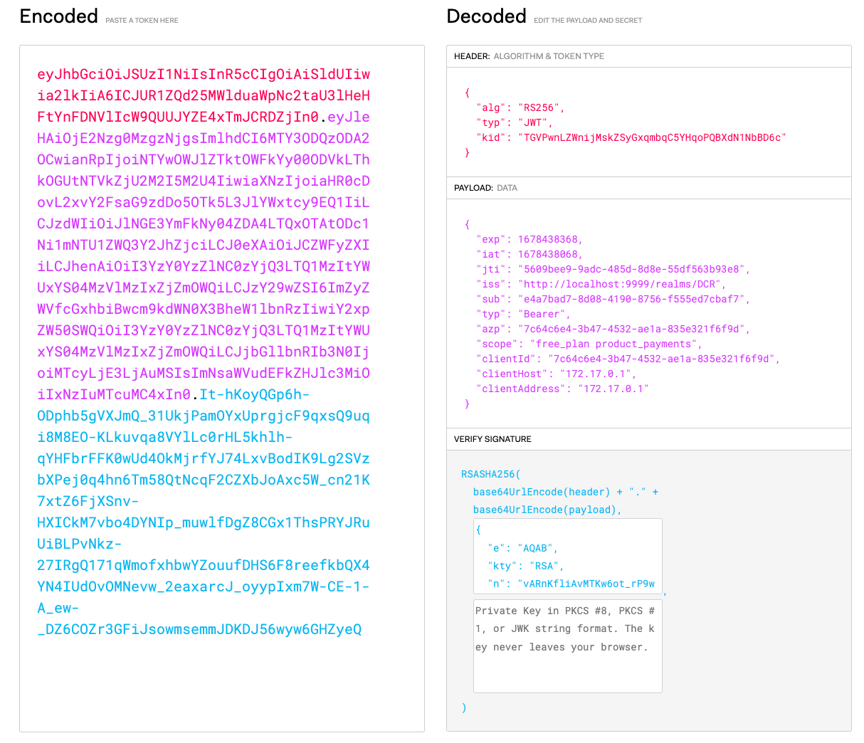The height and width of the screenshot is (743, 864).
Task: Click the "kid" header value line
Action: (x=631, y=138)
